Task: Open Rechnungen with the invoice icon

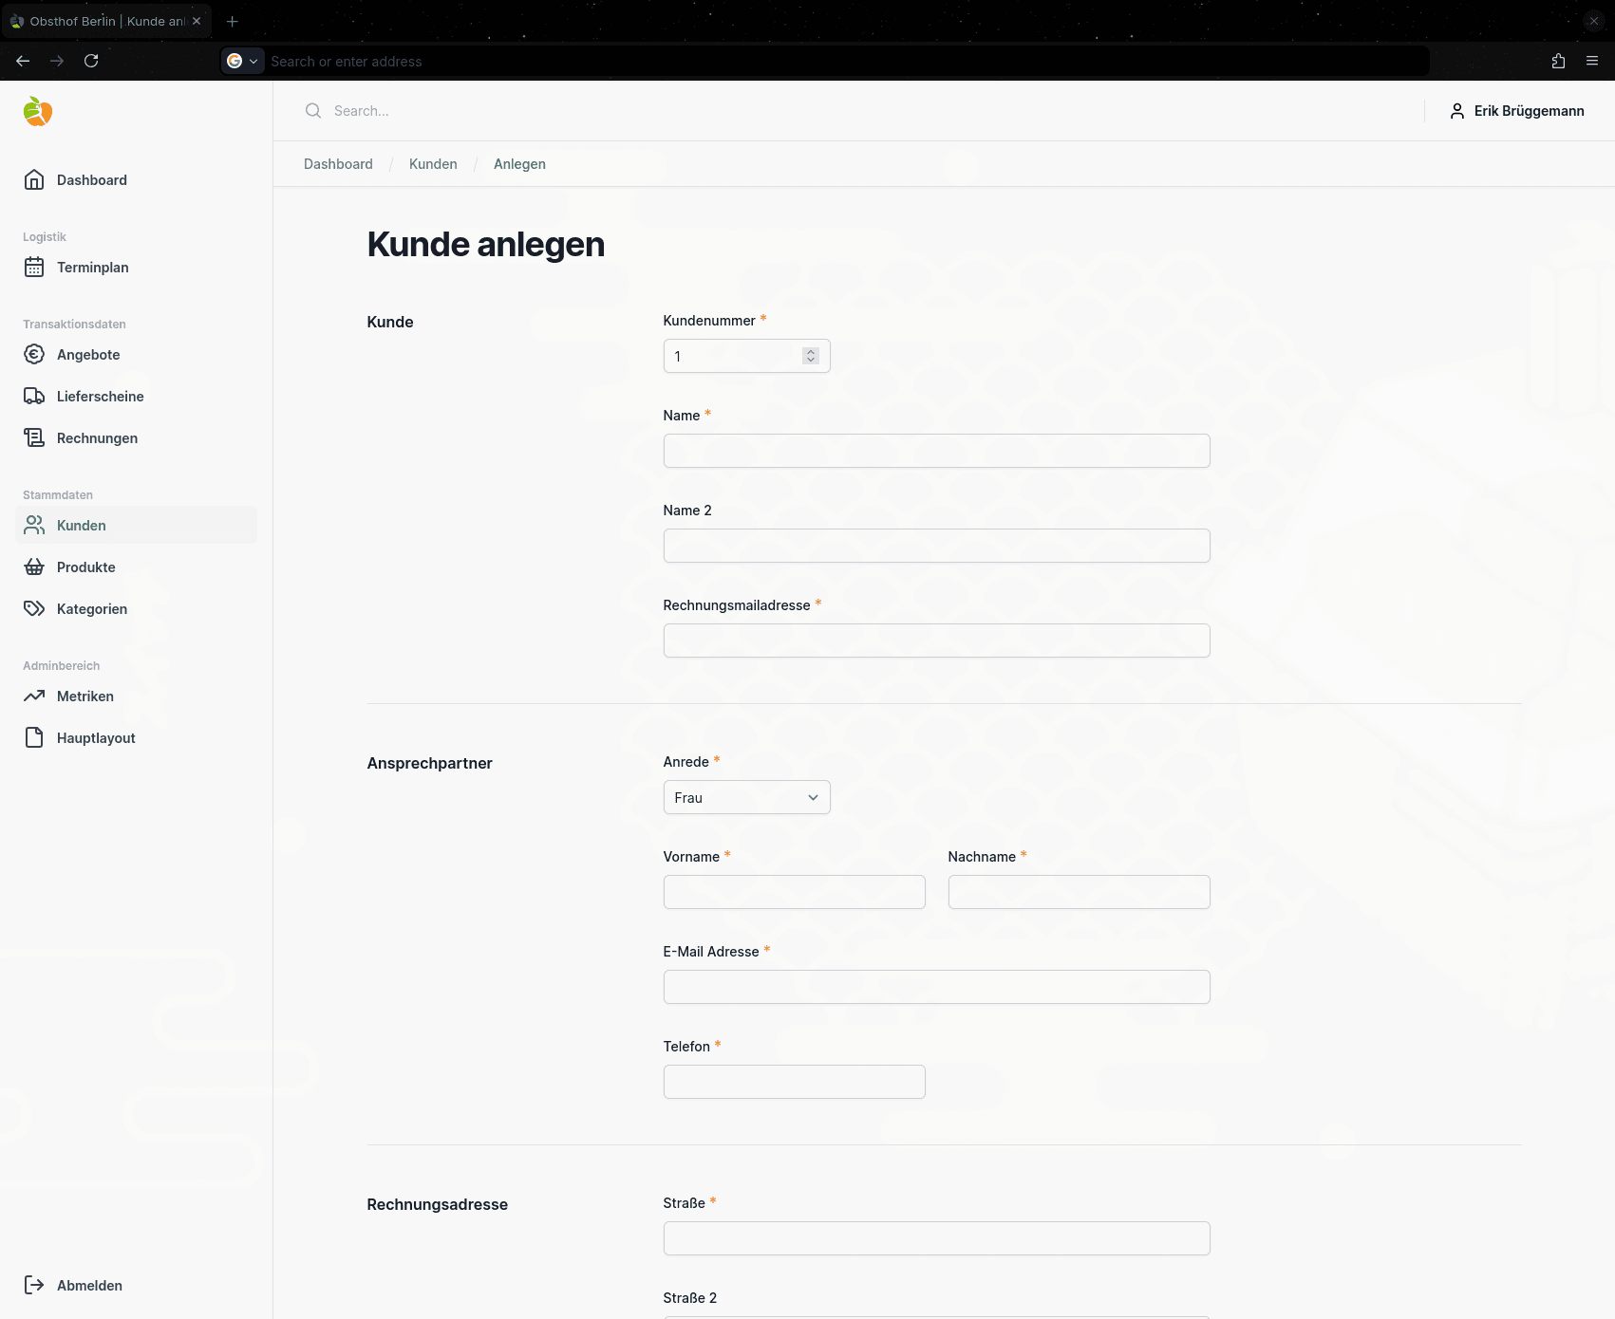Action: (35, 437)
